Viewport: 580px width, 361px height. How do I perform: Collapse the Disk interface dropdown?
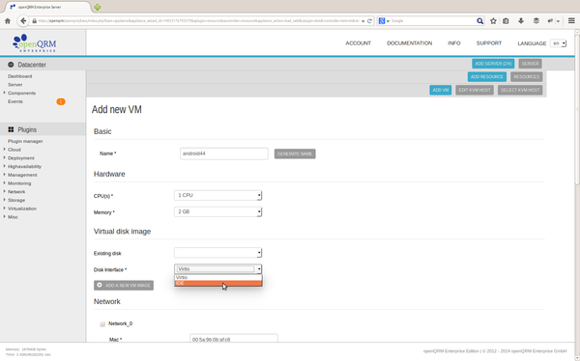click(x=217, y=269)
